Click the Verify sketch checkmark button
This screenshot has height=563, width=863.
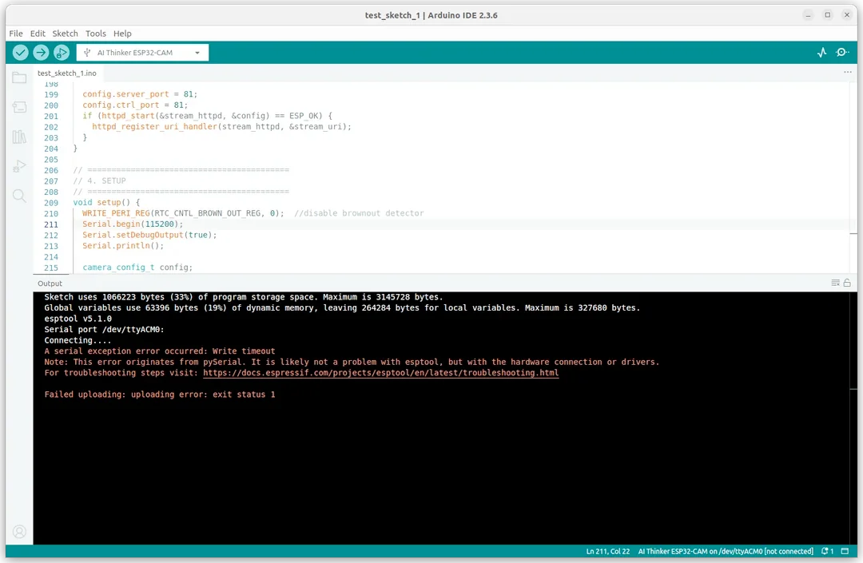click(20, 52)
